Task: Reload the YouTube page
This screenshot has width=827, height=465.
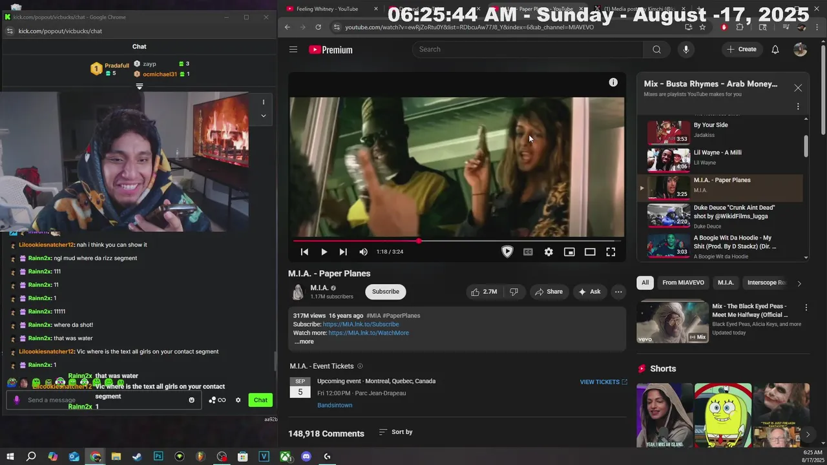Action: 318,27
